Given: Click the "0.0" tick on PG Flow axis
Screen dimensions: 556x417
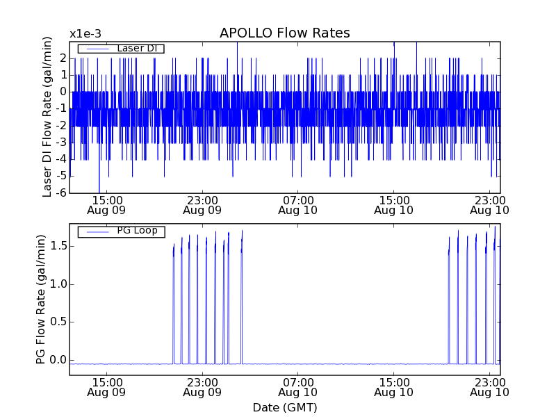Looking at the screenshot, I should pyautogui.click(x=58, y=360).
